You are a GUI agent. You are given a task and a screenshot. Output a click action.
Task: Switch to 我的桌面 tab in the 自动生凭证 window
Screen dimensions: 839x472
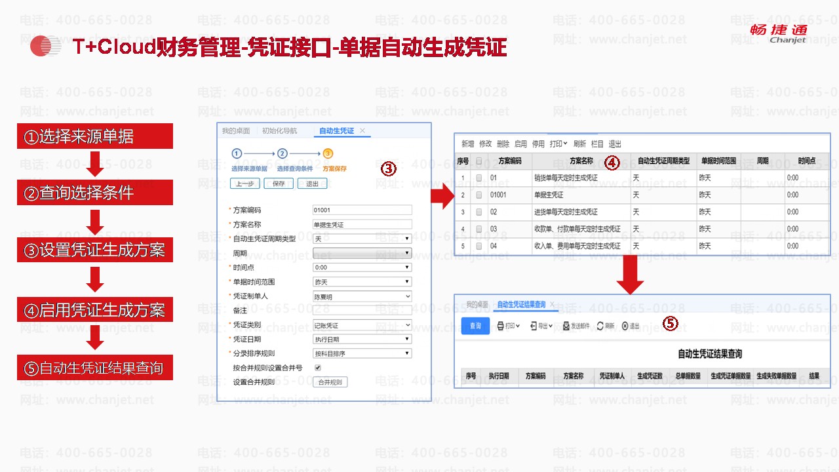[236, 131]
